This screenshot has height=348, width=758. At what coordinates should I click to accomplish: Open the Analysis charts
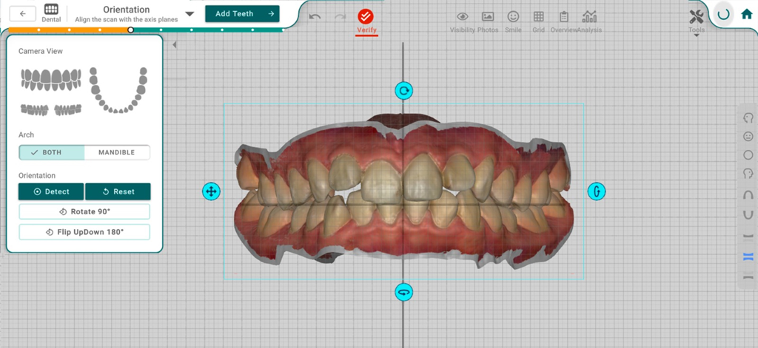[x=589, y=21]
